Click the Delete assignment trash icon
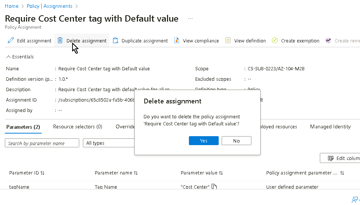360x205 pixels. [60, 41]
